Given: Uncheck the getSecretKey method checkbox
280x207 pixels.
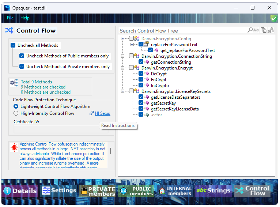Looking at the screenshot, I should (141, 103).
